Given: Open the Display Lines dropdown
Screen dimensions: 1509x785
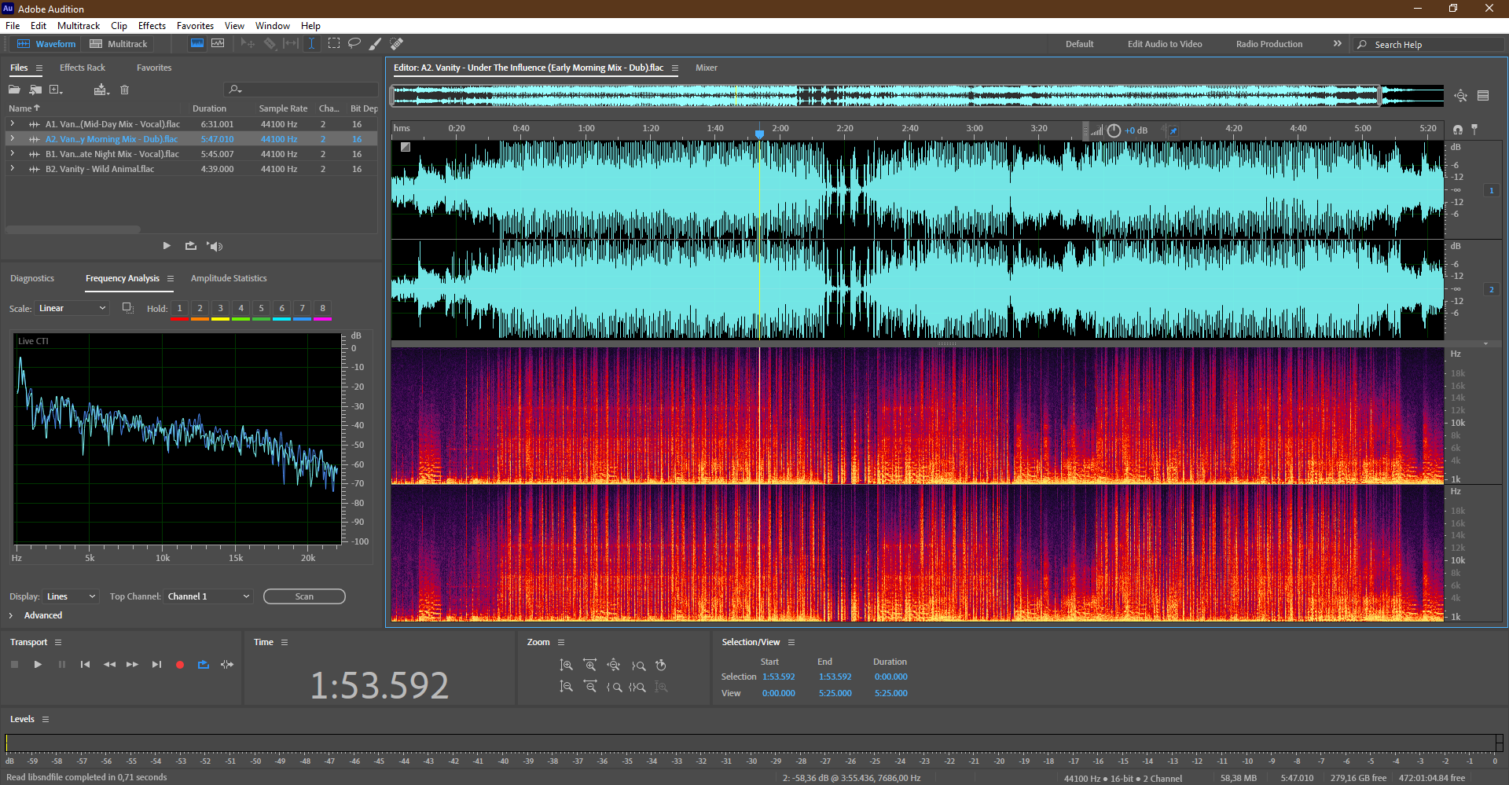Looking at the screenshot, I should 71,596.
